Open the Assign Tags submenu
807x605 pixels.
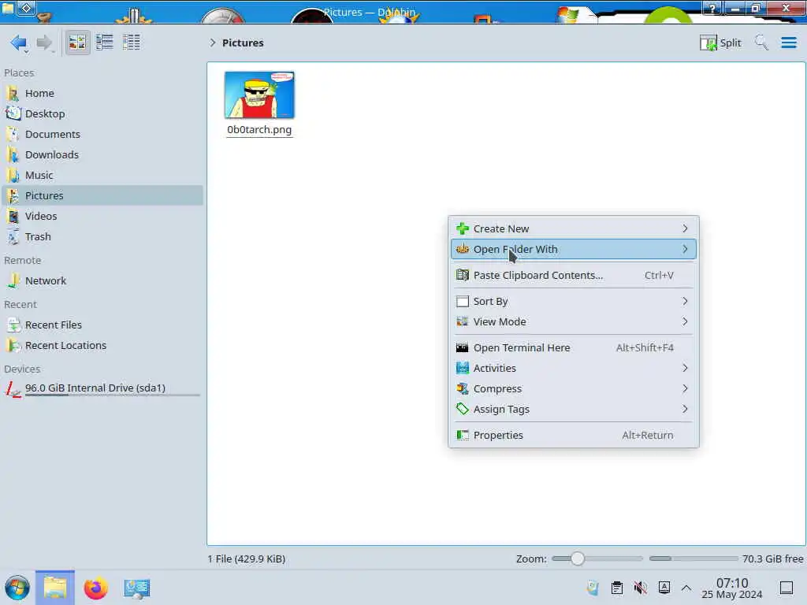tap(574, 409)
